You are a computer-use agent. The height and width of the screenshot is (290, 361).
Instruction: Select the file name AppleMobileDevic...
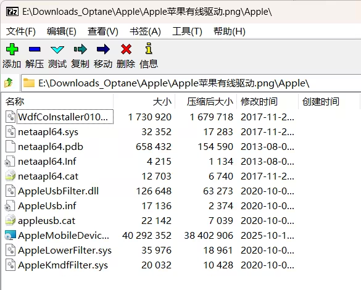tap(64, 236)
